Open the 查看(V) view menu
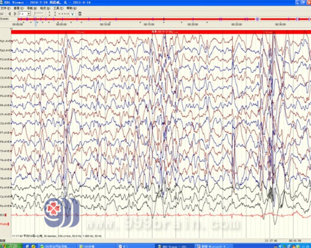Screen dimensions: 311x248 pyautogui.click(x=19, y=8)
